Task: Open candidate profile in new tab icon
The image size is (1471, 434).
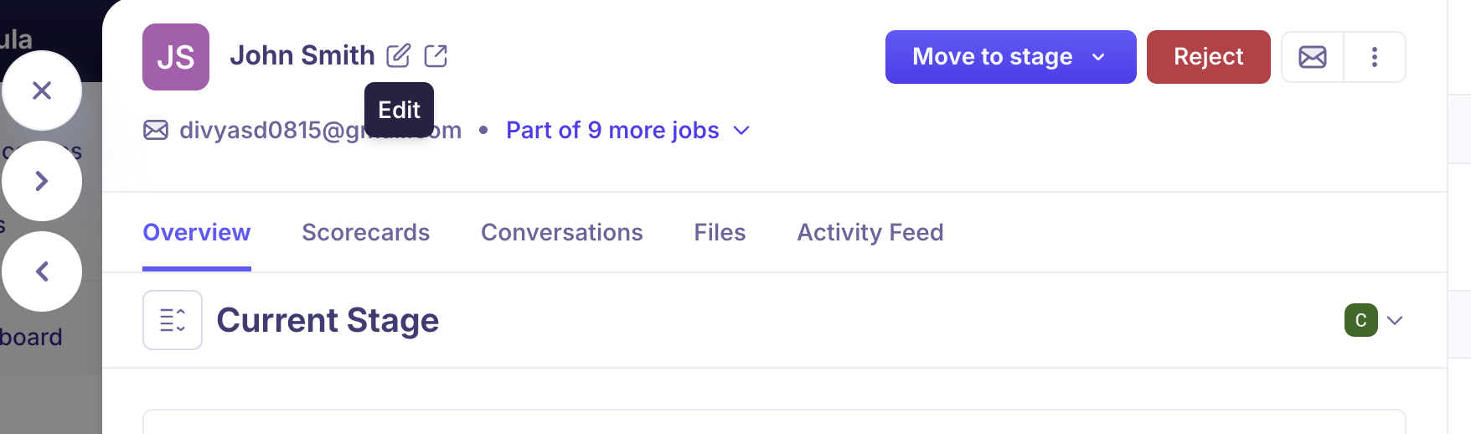Action: coord(436,56)
